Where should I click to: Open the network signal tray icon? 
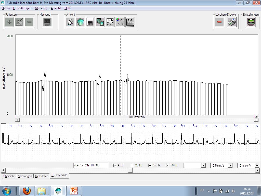point(227,191)
